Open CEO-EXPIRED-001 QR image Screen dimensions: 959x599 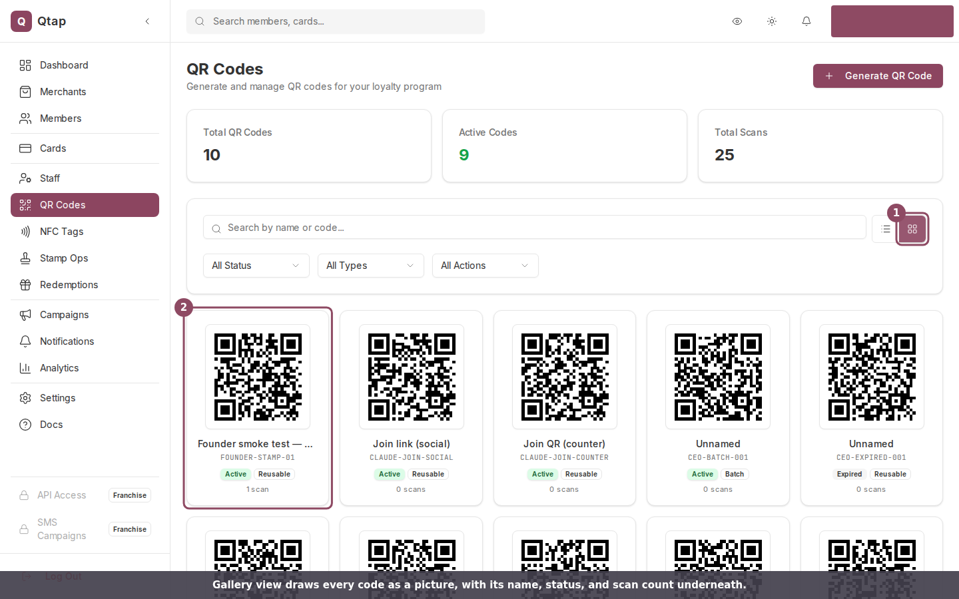coord(872,377)
